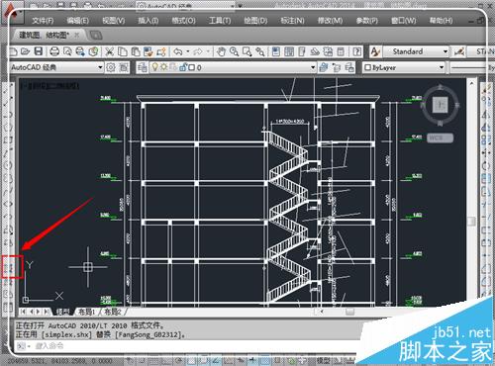This screenshot has height=366, width=495.
Task: Open the 视图(V) menu
Action: (113, 21)
